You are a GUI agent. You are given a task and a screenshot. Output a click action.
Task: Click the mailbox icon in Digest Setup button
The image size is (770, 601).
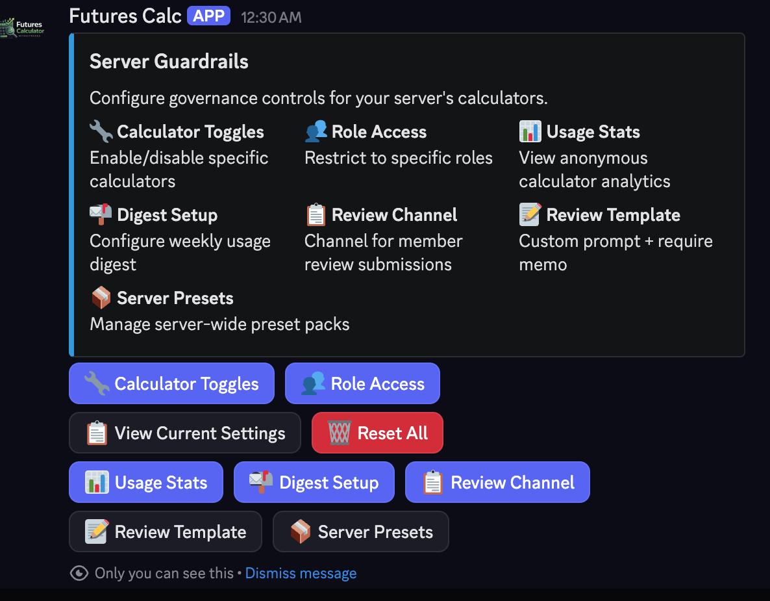[x=261, y=482]
